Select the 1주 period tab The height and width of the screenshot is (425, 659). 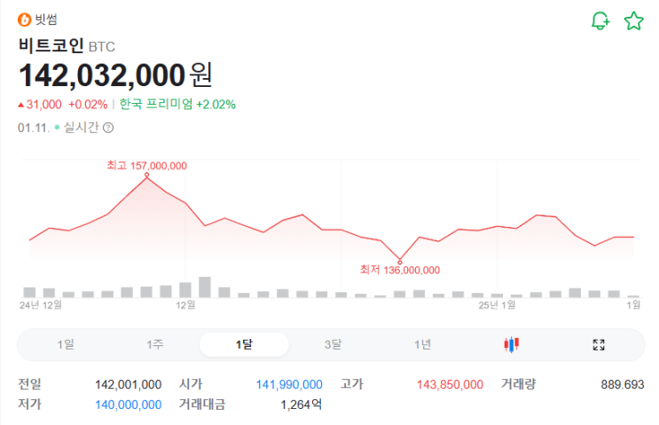click(x=154, y=345)
